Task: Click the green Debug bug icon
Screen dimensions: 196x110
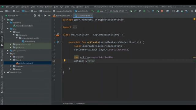Action: pyautogui.click(x=144, y=11)
